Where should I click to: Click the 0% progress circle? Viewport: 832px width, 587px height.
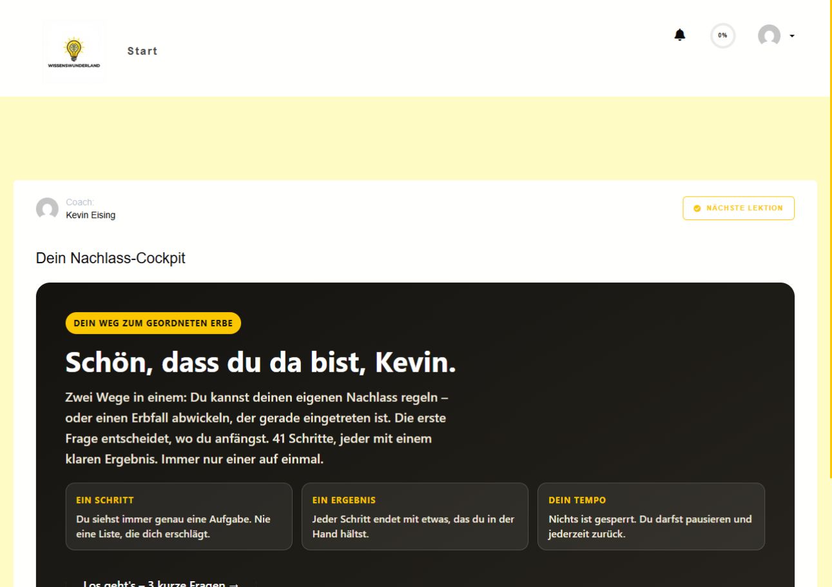coord(722,35)
